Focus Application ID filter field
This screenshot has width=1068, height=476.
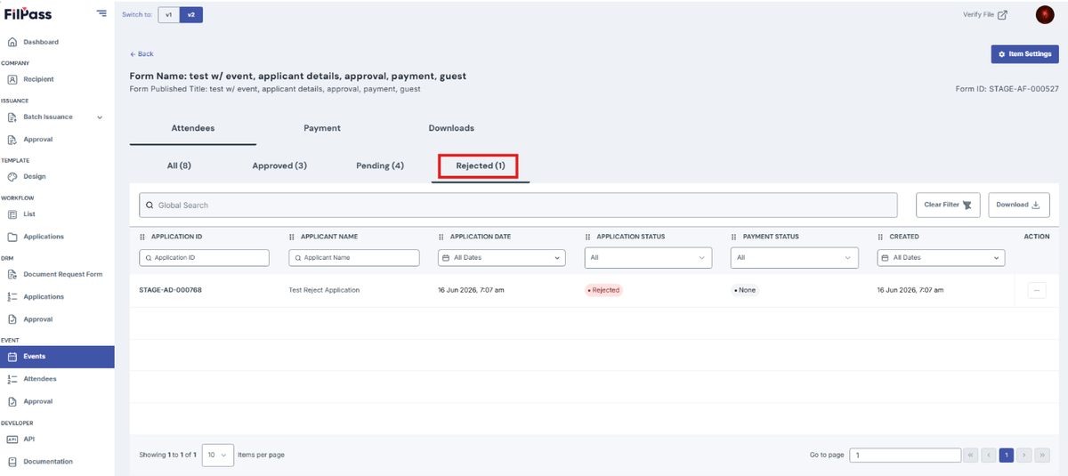[x=204, y=257]
